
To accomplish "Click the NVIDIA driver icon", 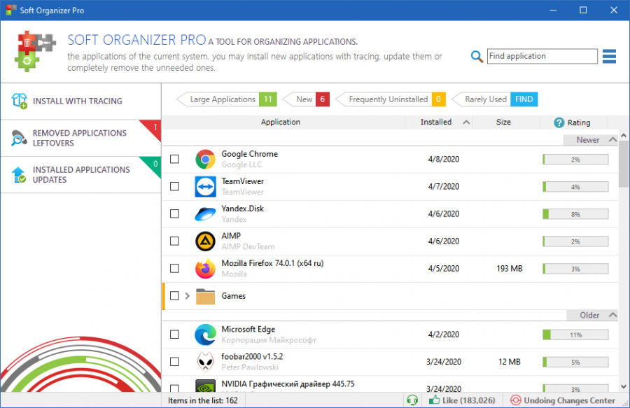I will pos(205,386).
